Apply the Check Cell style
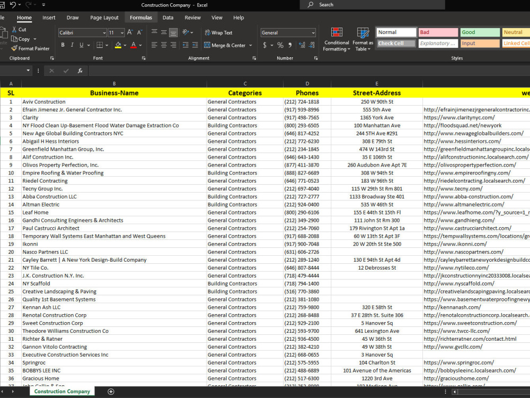Screen dimensions: 530x398 pos(396,44)
